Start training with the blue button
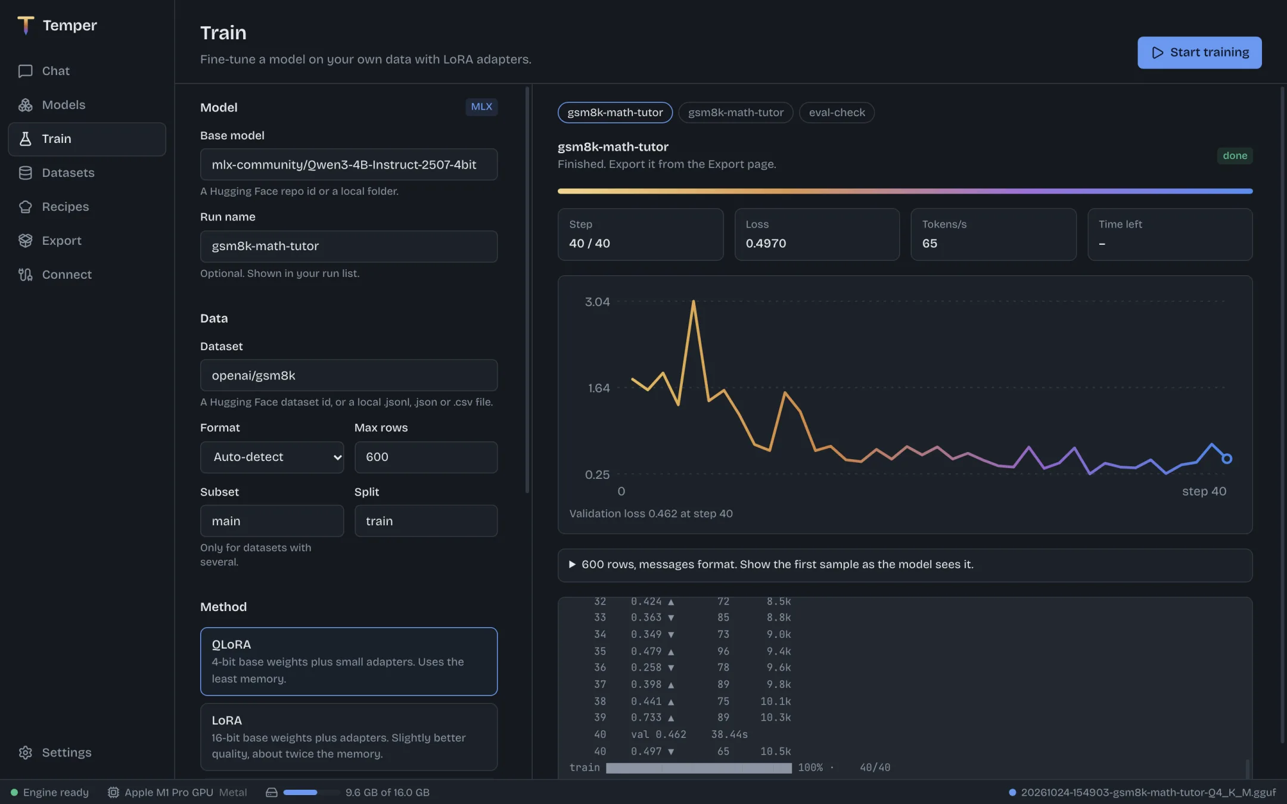 pos(1199,52)
